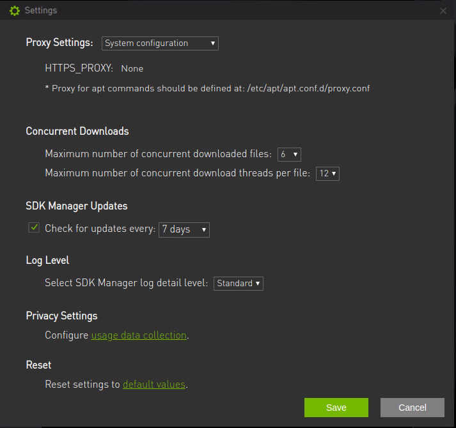The width and height of the screenshot is (456, 428).
Task: Close the Settings dialog with the X
Action: tap(443, 11)
